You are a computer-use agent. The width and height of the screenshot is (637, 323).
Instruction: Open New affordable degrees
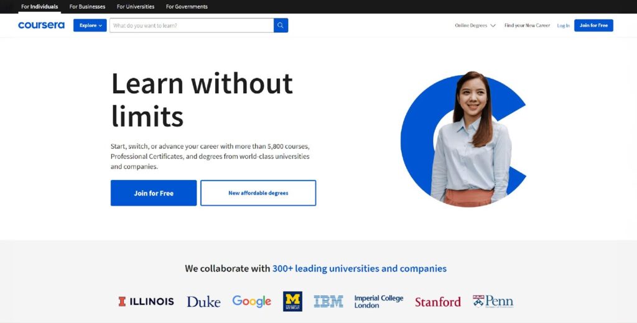click(258, 193)
